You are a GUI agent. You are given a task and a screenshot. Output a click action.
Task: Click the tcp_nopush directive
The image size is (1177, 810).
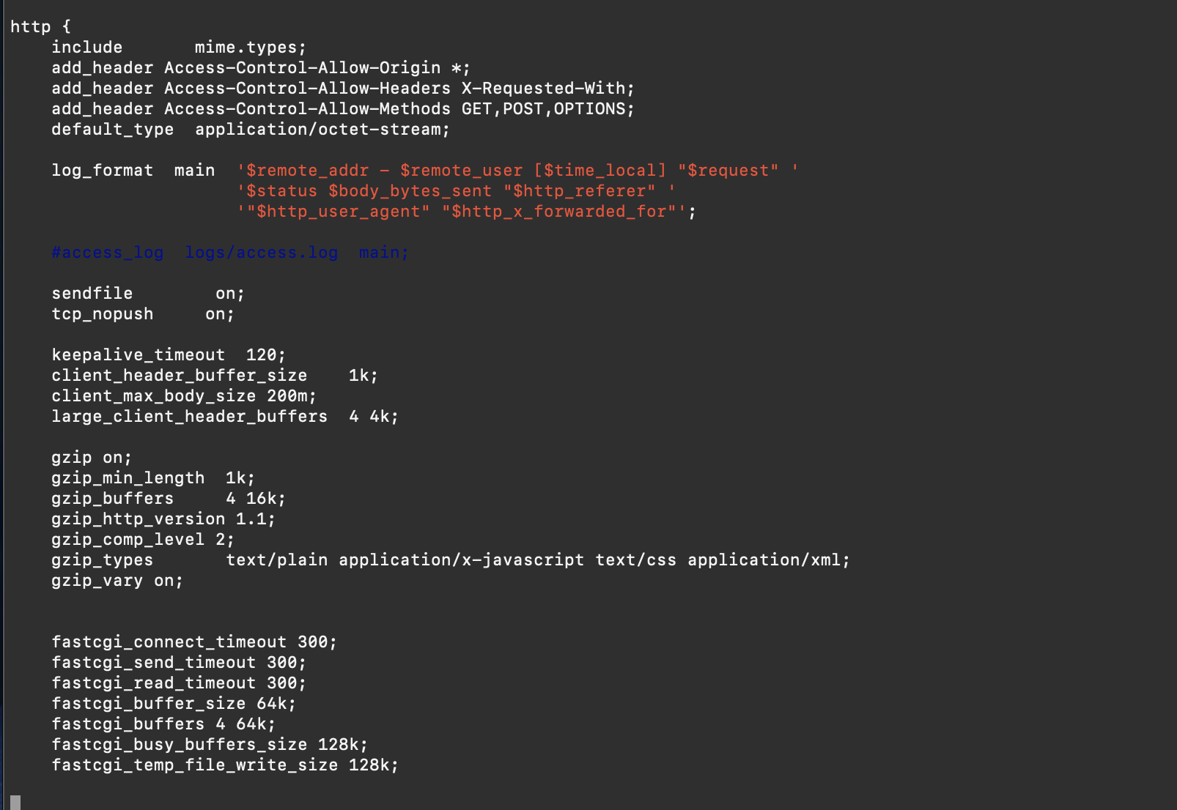[x=103, y=314]
